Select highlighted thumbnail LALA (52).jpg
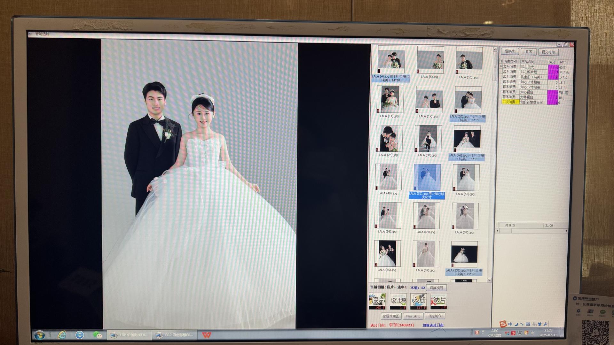The image size is (614, 345). tap(427, 178)
